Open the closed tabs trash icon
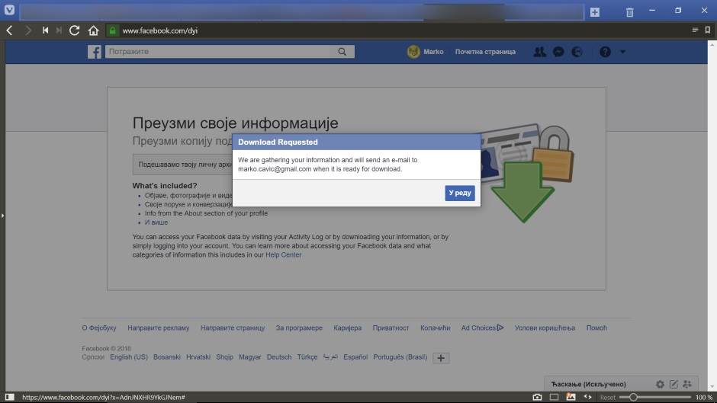The image size is (717, 403). point(629,12)
